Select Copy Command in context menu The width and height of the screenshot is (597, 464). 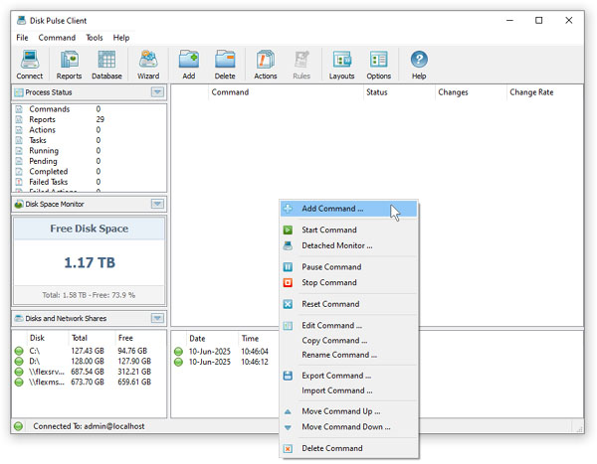tap(348, 341)
